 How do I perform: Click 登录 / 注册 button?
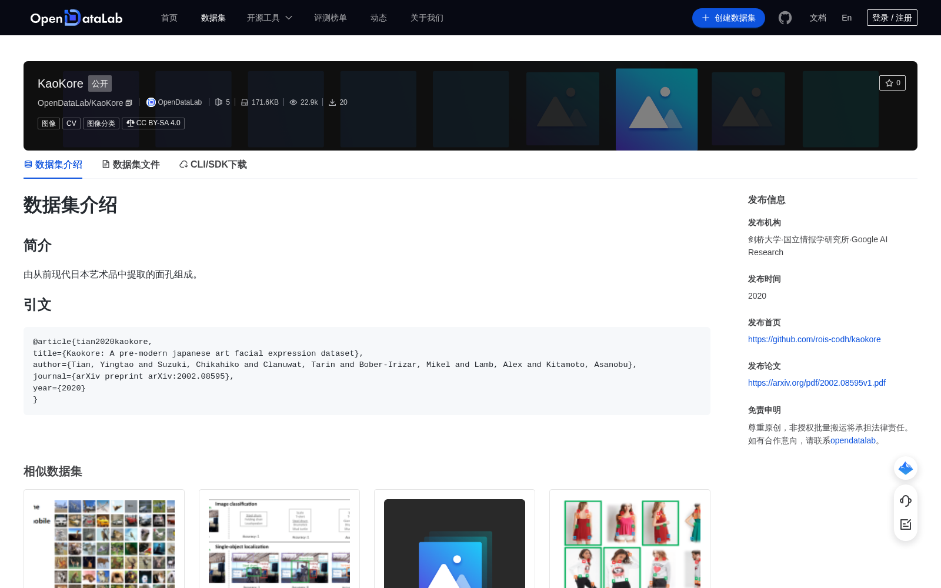pyautogui.click(x=892, y=18)
